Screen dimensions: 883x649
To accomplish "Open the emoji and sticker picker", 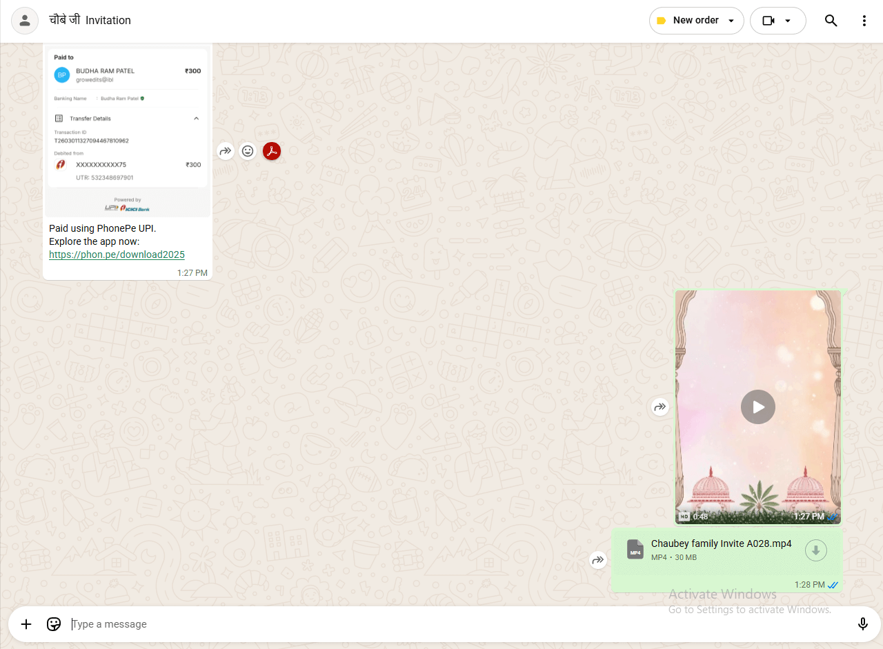I will tap(54, 624).
